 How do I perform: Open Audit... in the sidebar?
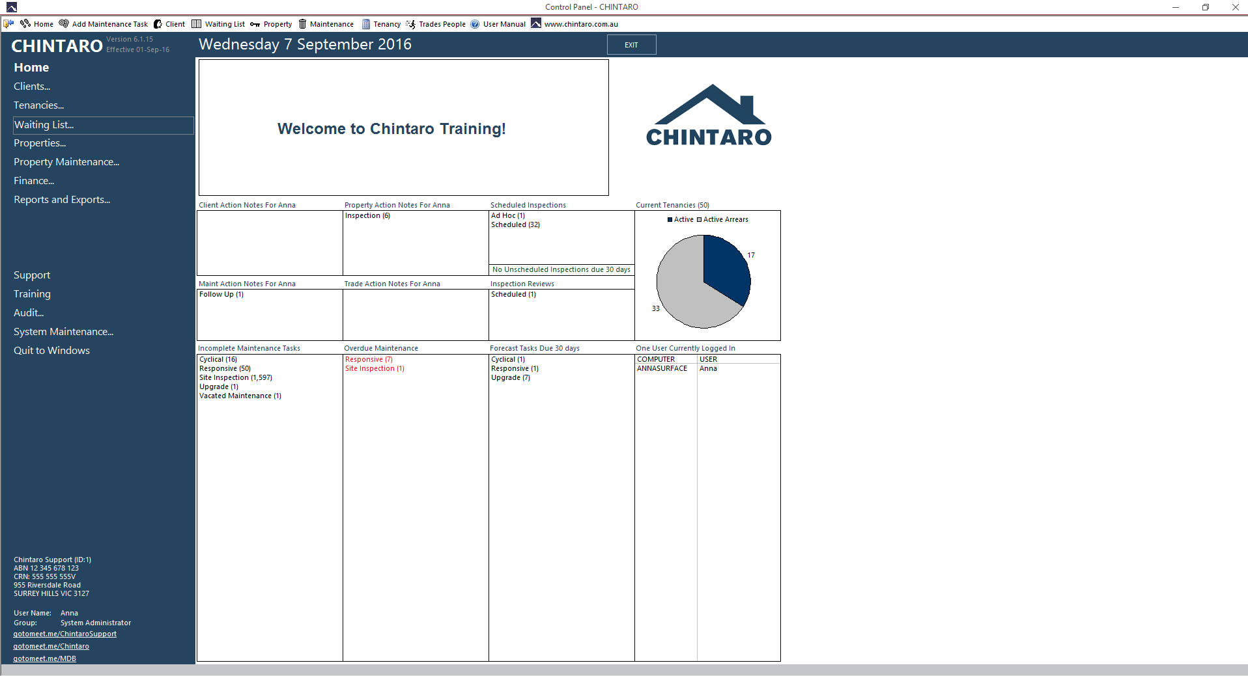pos(29,313)
